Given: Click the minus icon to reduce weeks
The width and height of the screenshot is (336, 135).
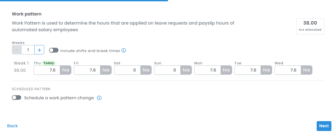Looking at the screenshot, I should pyautogui.click(x=17, y=50).
